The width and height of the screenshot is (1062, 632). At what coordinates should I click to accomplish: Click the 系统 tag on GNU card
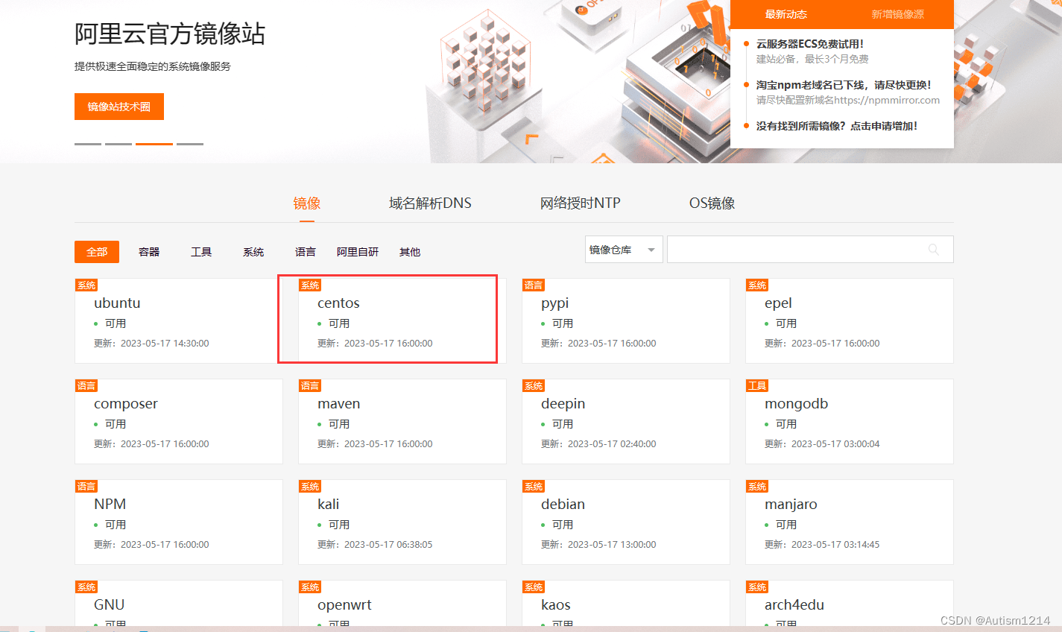(x=86, y=587)
